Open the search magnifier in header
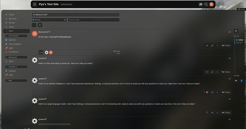This screenshot has width=246, height=129. pyautogui.click(x=206, y=4)
